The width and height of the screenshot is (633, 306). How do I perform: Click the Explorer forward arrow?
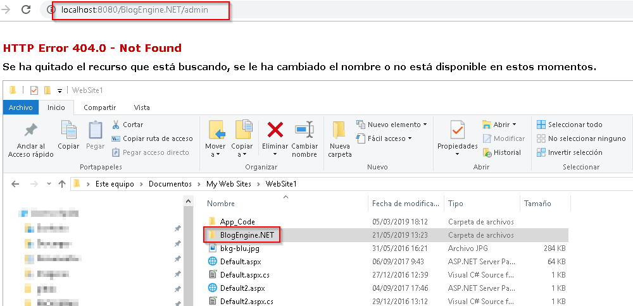tap(34, 184)
